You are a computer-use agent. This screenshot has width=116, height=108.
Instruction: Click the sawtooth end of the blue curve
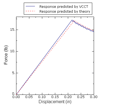click(93, 32)
